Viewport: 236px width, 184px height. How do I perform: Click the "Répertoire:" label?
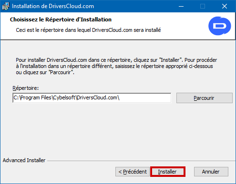tap(26, 88)
